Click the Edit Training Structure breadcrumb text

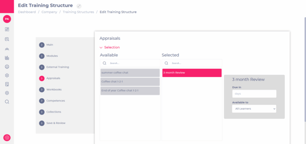pyautogui.click(x=118, y=12)
